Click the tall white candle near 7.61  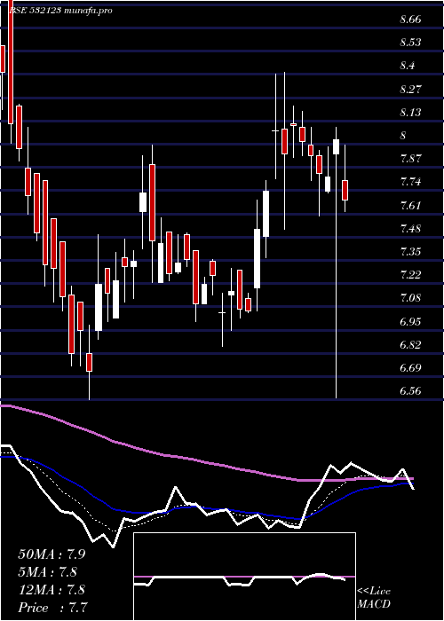[x=266, y=214]
